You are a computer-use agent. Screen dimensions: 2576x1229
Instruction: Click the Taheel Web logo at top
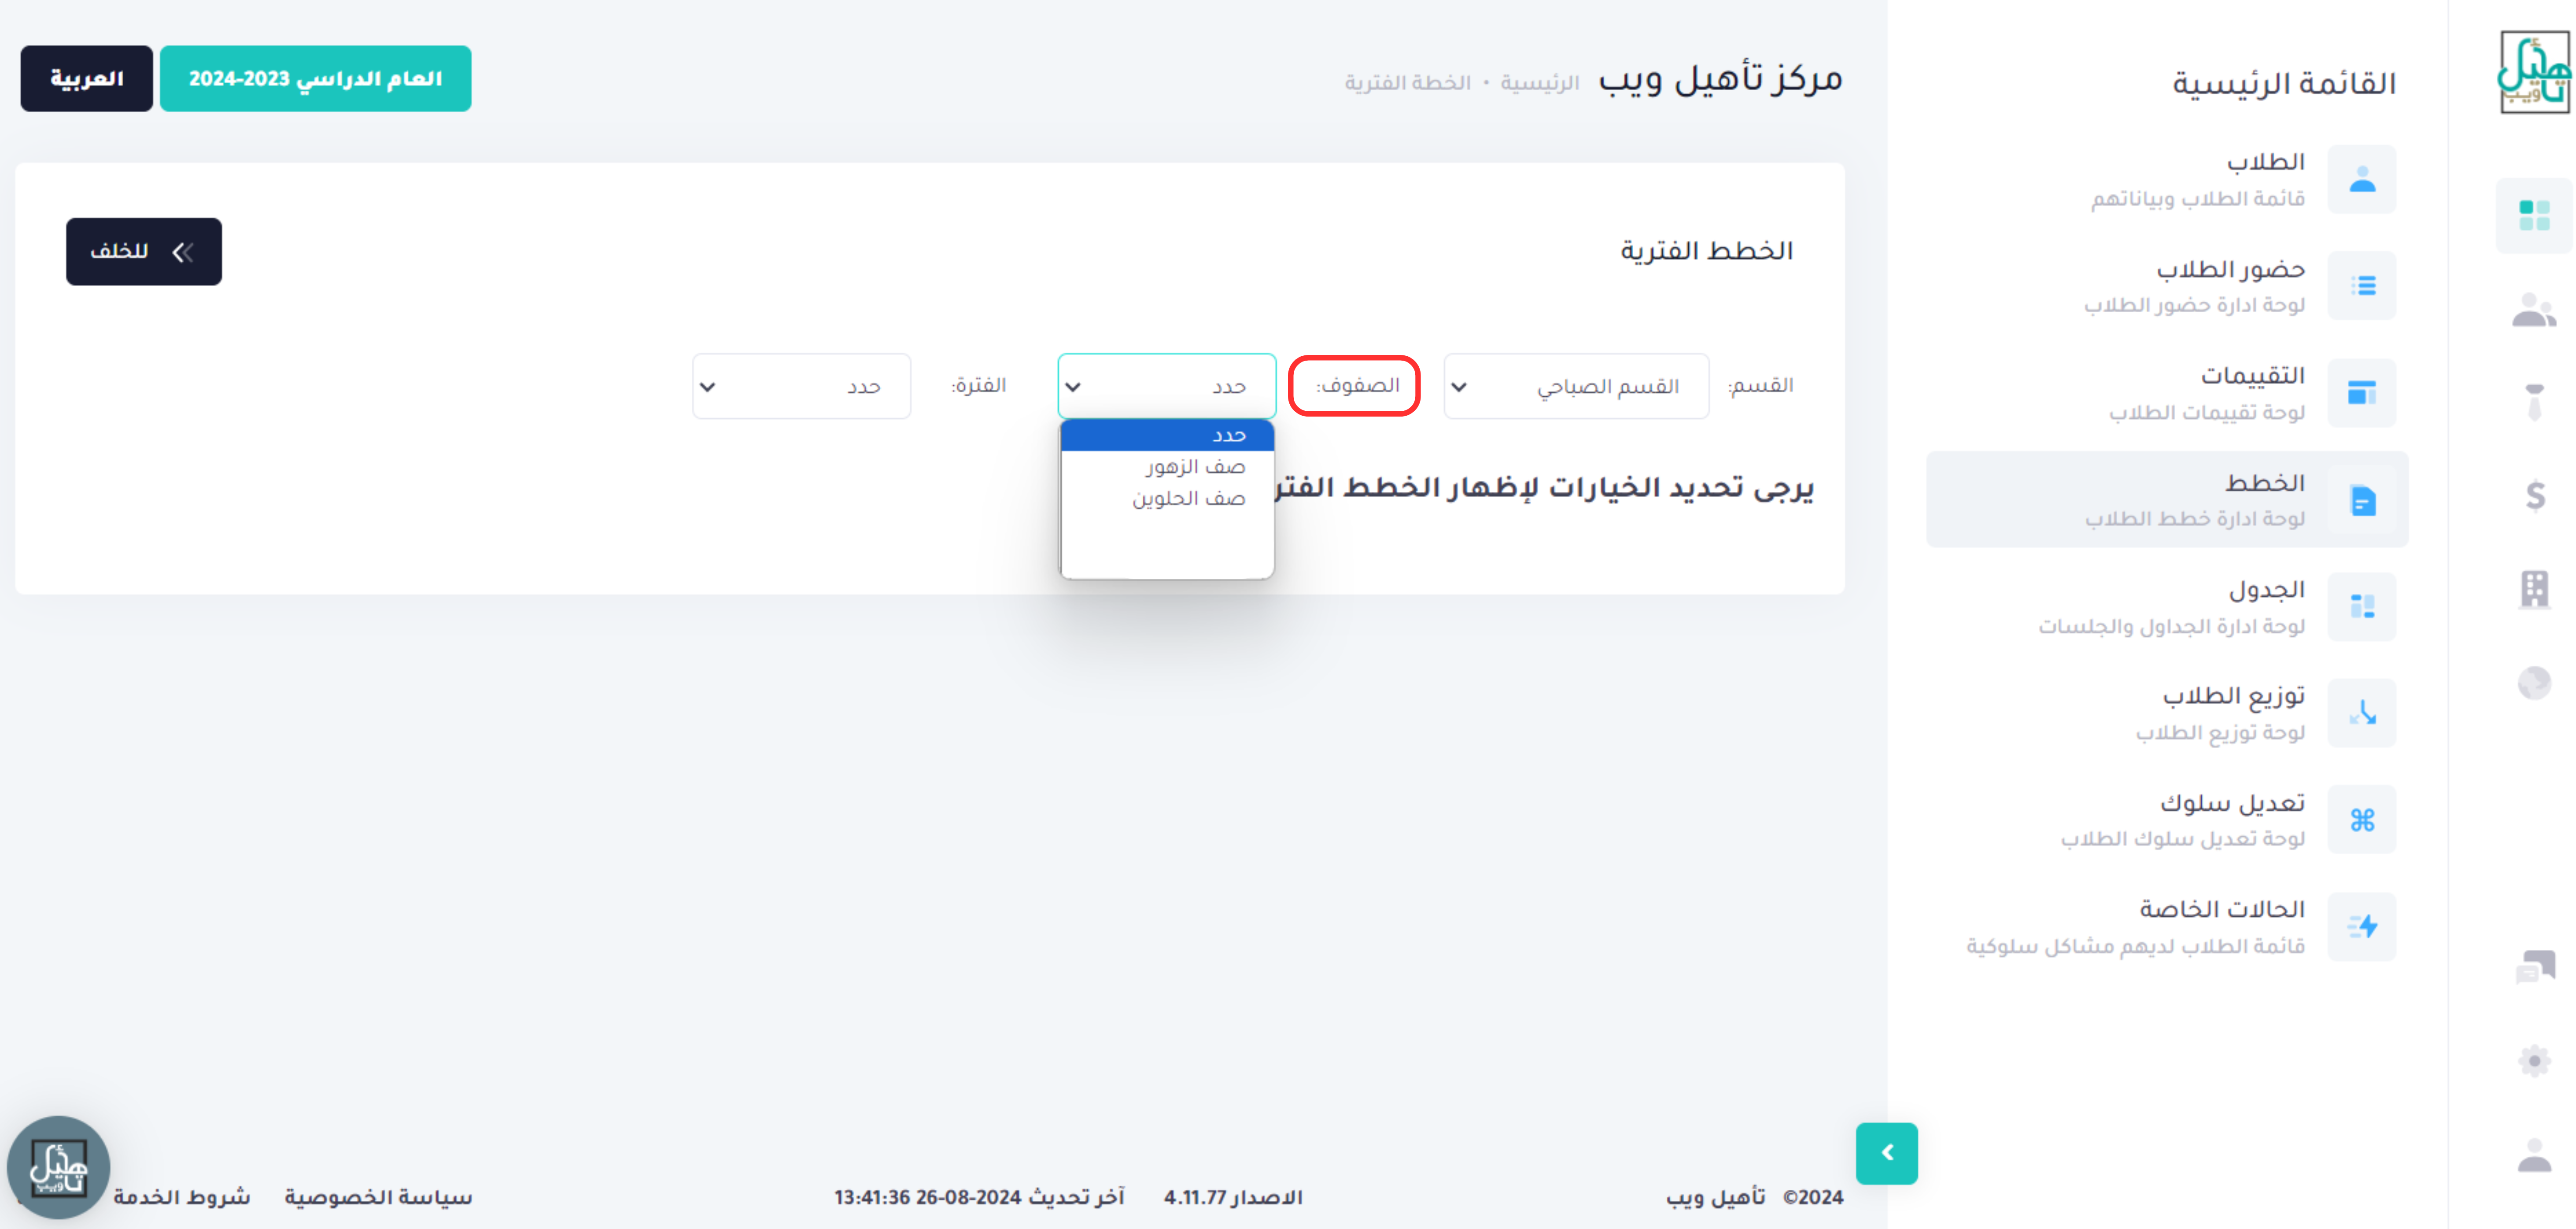pyautogui.click(x=2534, y=72)
